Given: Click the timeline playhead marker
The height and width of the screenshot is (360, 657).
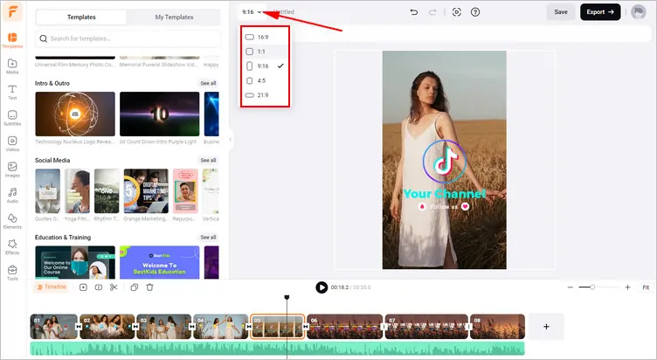Looking at the screenshot, I should pyautogui.click(x=287, y=297).
